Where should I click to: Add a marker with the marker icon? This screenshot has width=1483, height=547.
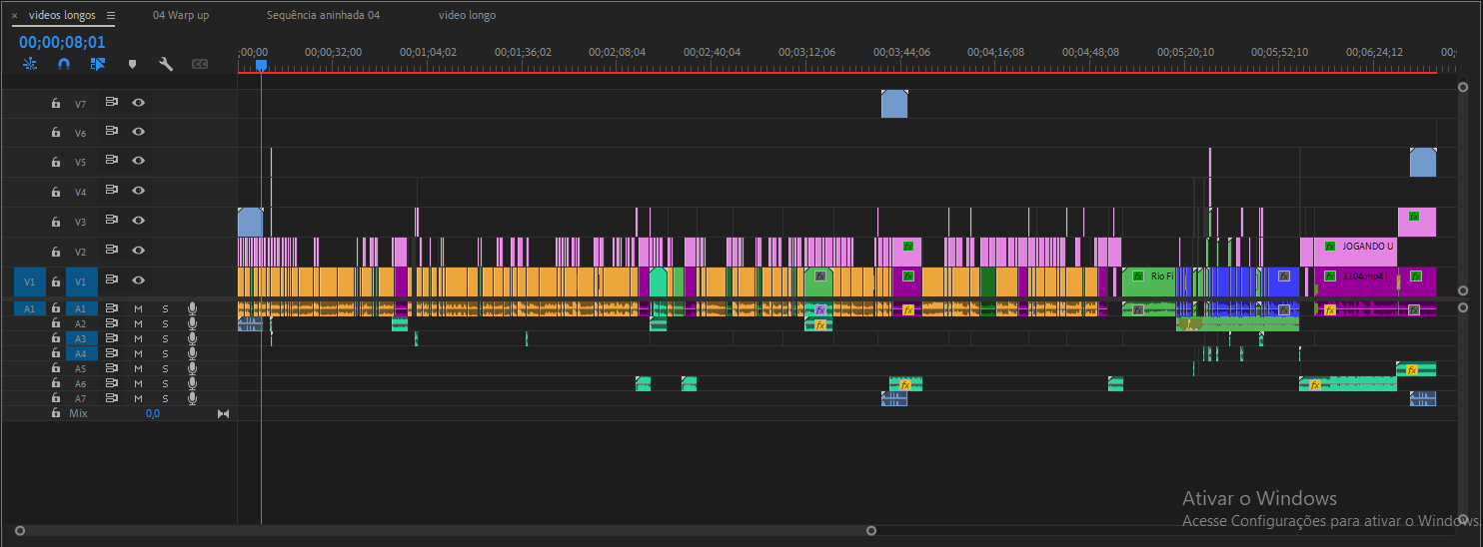pos(132,64)
